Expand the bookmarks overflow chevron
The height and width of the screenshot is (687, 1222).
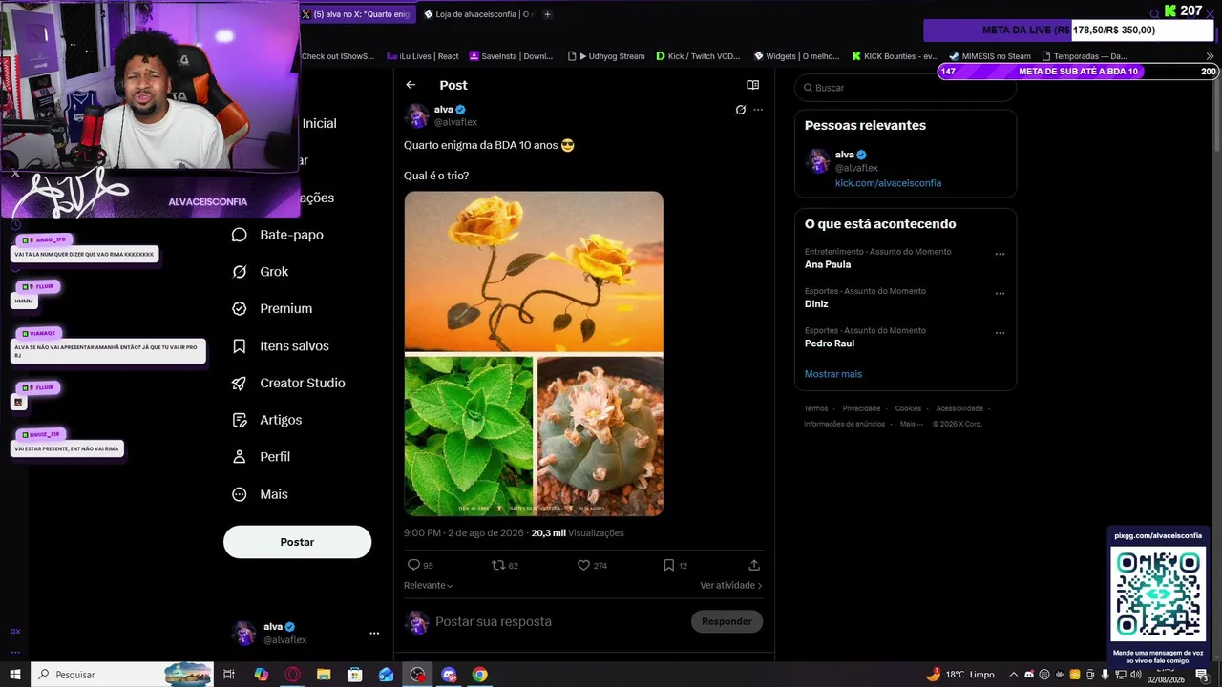[1211, 56]
